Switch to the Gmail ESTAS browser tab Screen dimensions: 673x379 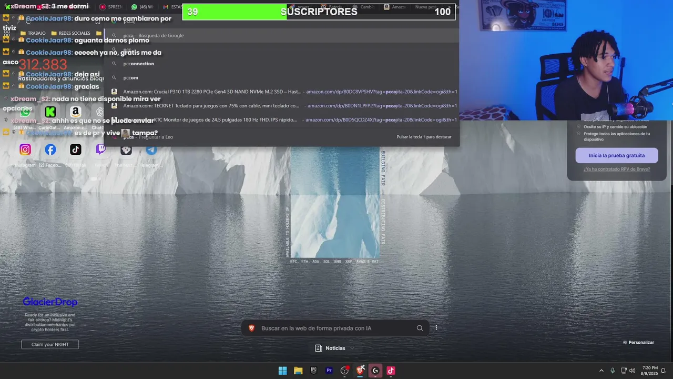click(x=172, y=7)
